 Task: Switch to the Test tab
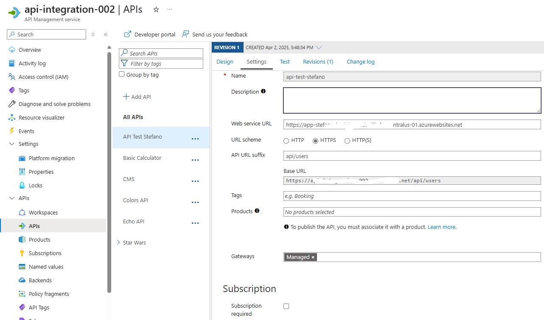(285, 61)
